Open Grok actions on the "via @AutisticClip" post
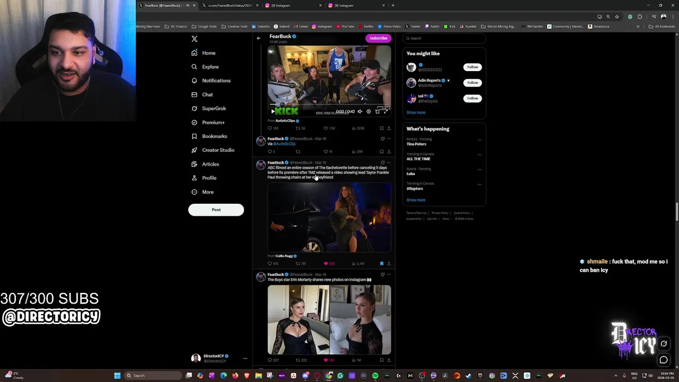The height and width of the screenshot is (382, 679). coord(382,139)
